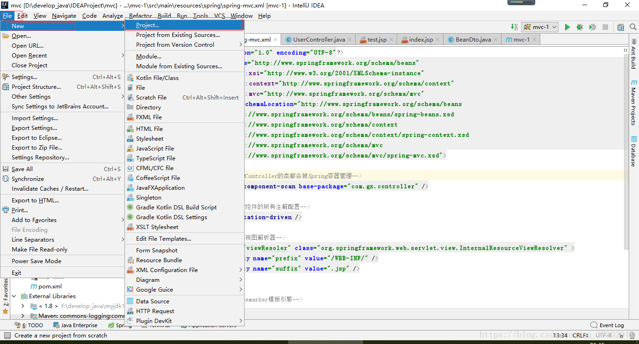Create new Gradle Kotlin DSL Build Script
639x344 pixels.
pos(184,207)
